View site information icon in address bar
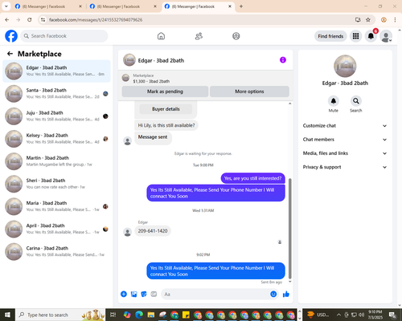Viewport: 402px width, 321px height. [43, 20]
